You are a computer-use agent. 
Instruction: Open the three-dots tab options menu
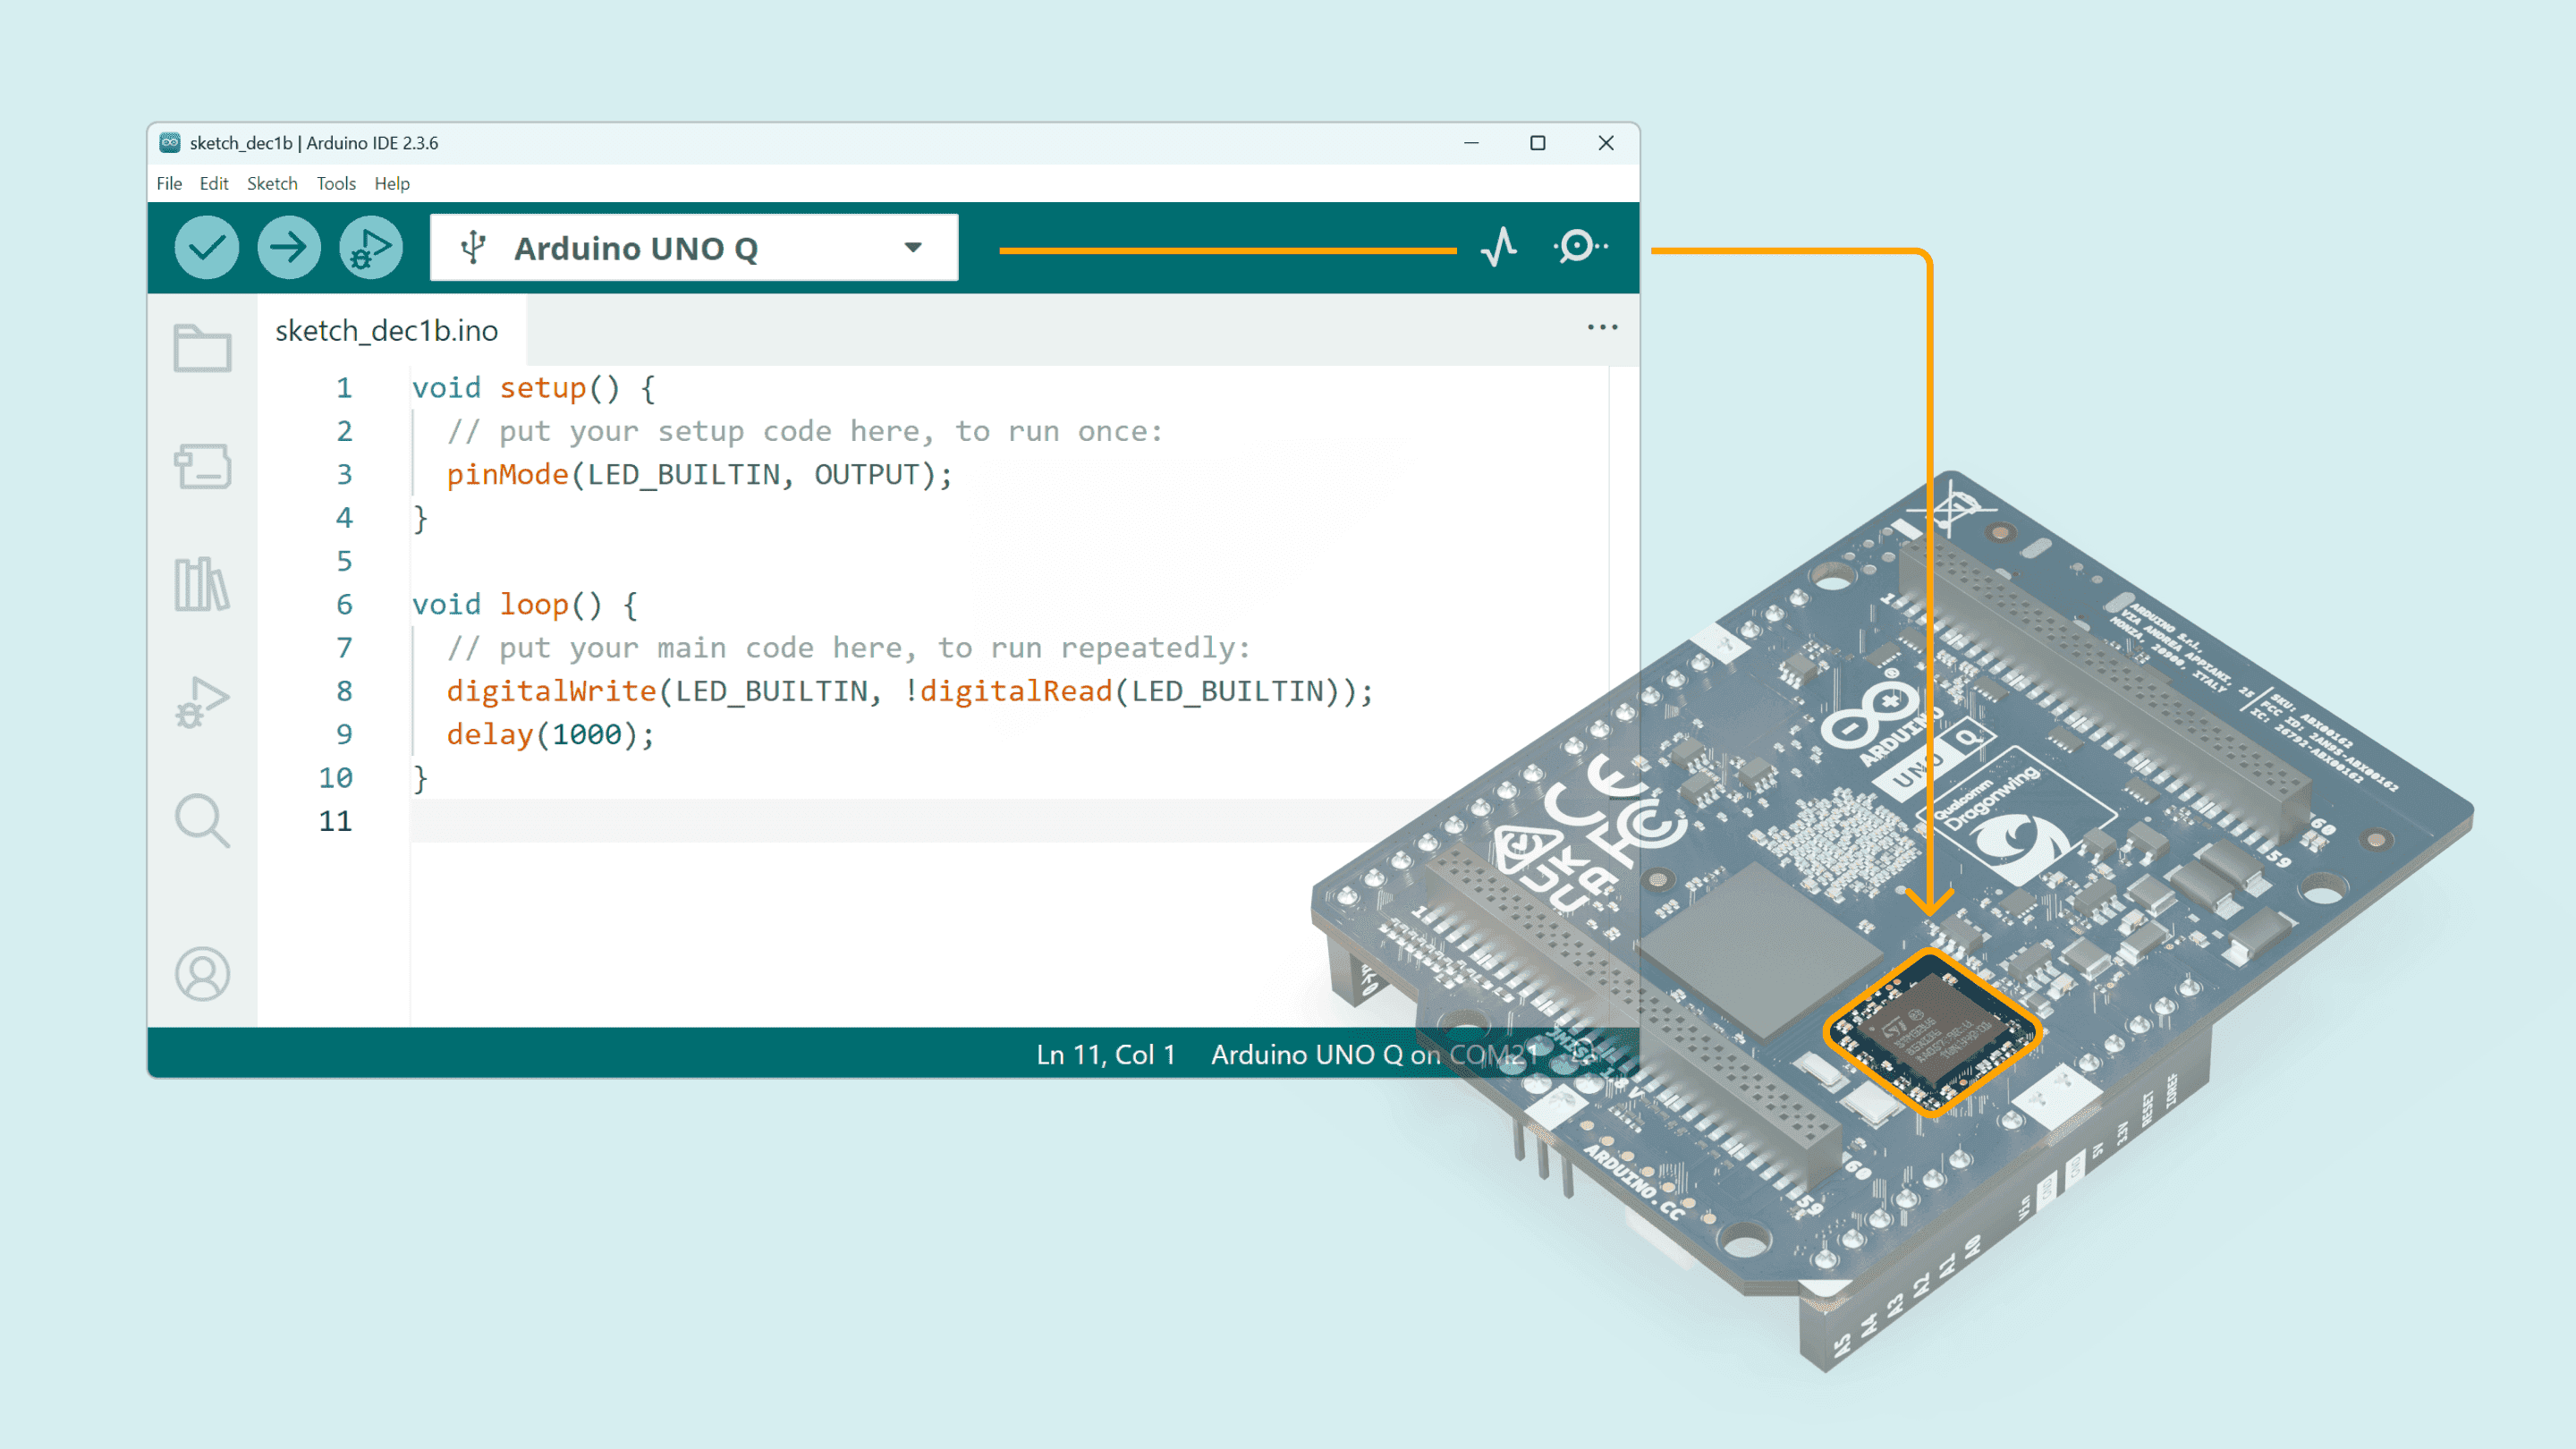coord(1602,328)
